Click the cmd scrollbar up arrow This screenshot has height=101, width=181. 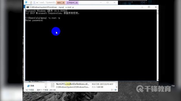tap(158, 11)
